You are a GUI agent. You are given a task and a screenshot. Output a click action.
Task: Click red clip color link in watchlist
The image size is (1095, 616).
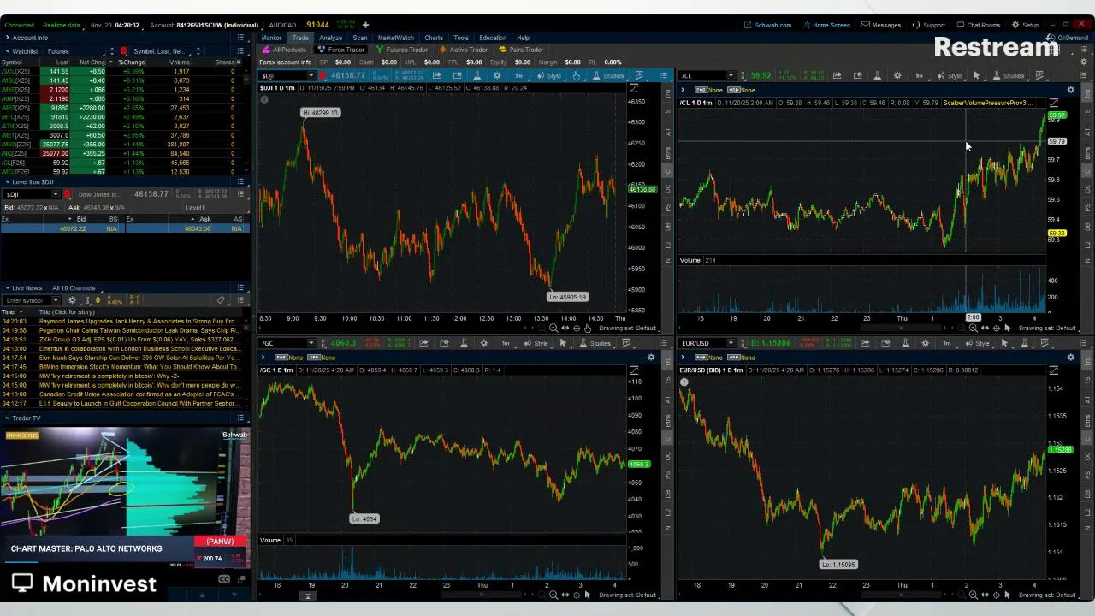123,51
